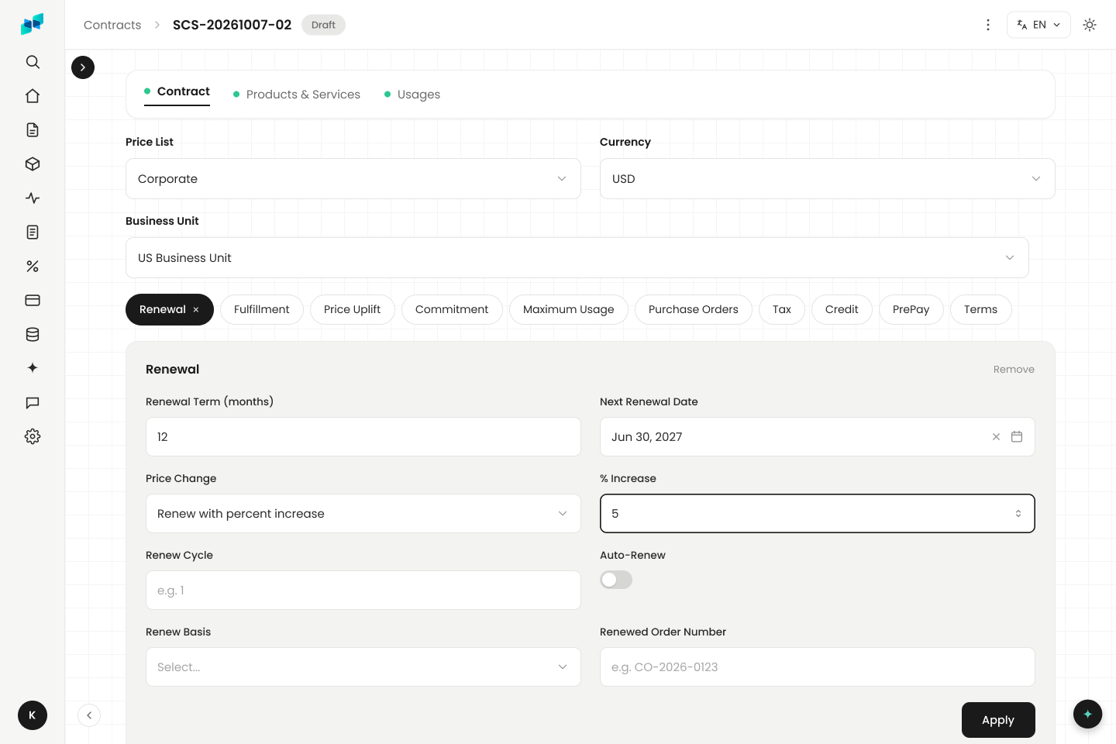Select the Commitment chip
The image size is (1116, 744).
452,310
